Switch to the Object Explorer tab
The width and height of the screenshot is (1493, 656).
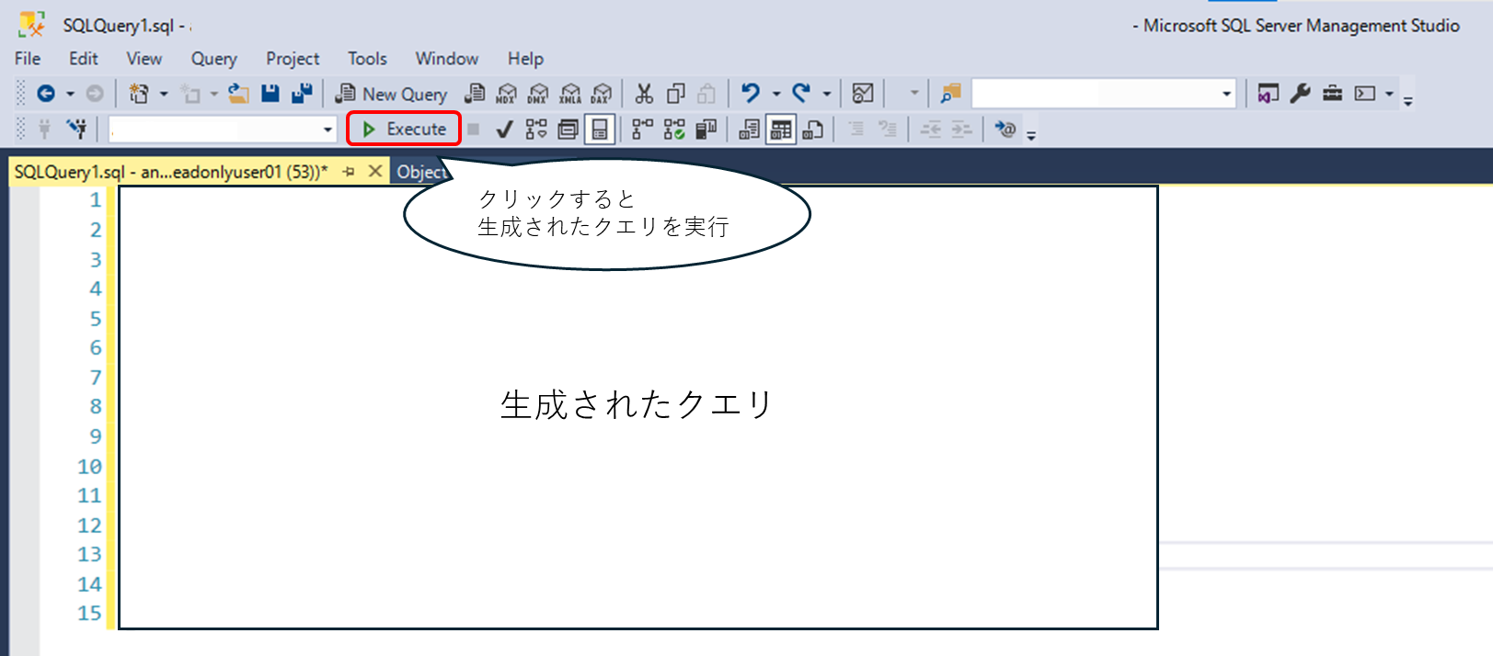421,172
